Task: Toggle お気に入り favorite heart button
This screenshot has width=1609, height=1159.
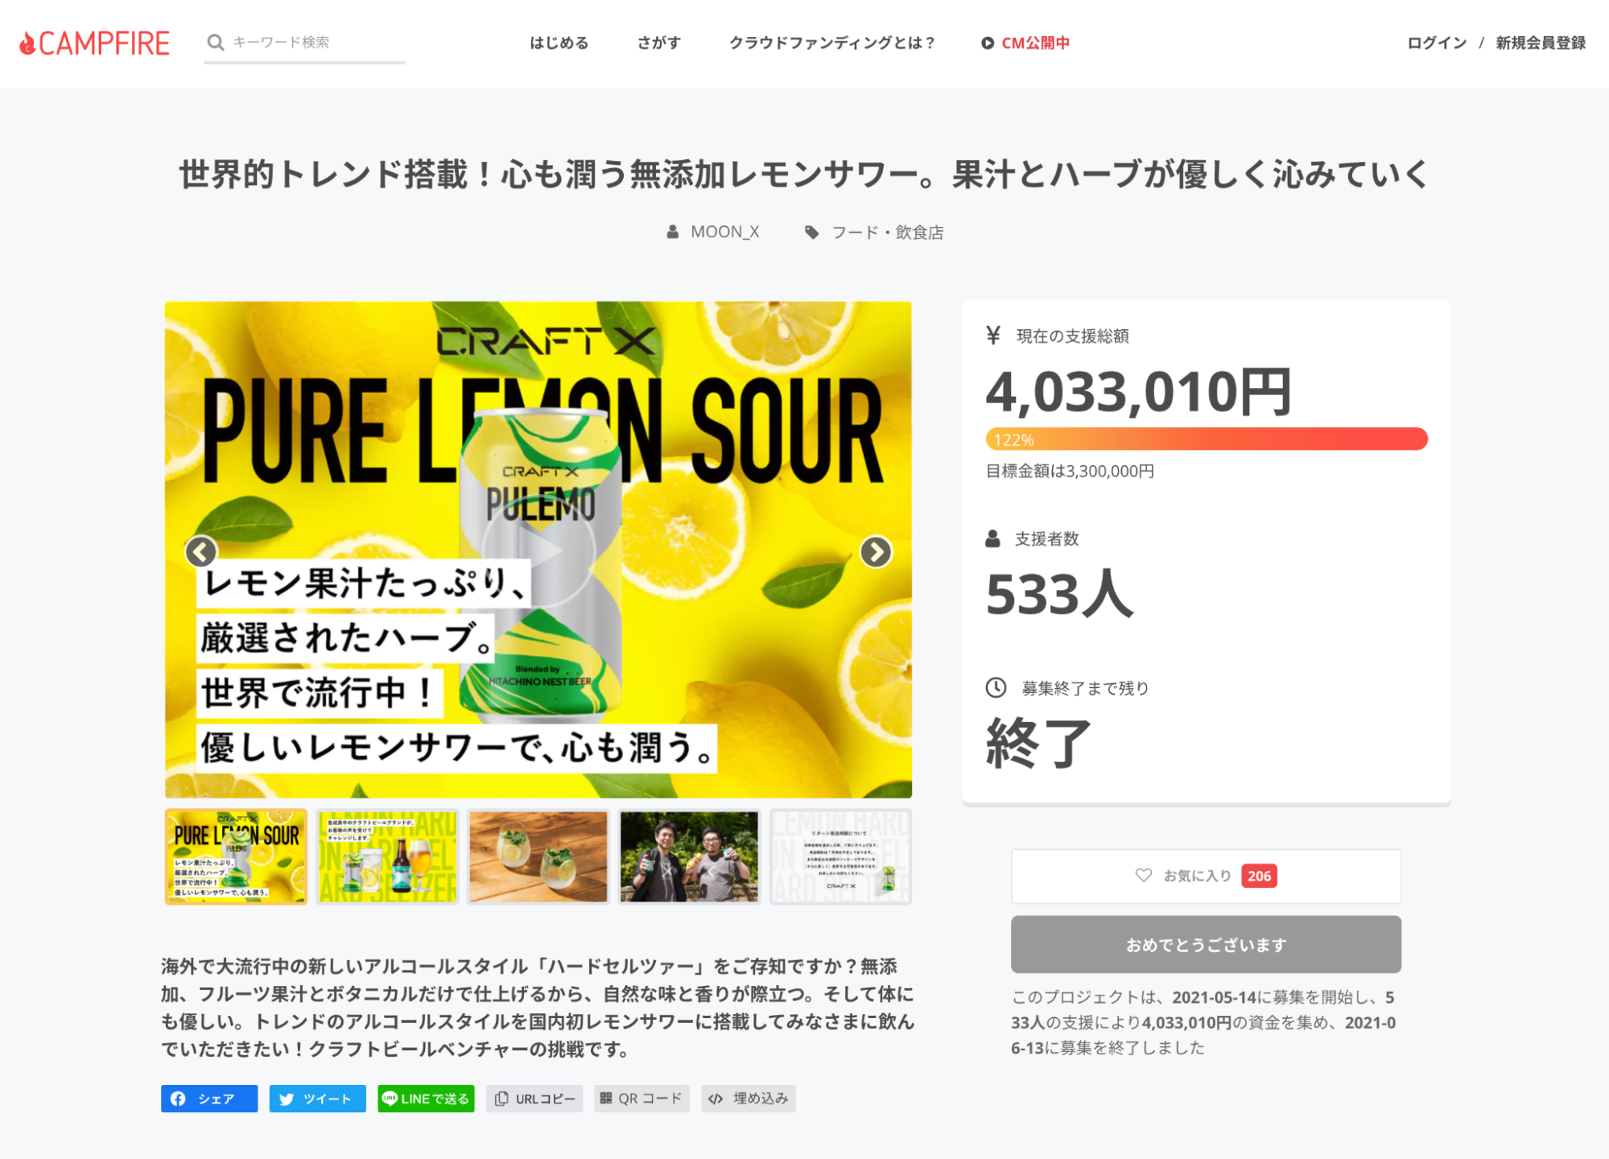Action: pyautogui.click(x=1206, y=876)
